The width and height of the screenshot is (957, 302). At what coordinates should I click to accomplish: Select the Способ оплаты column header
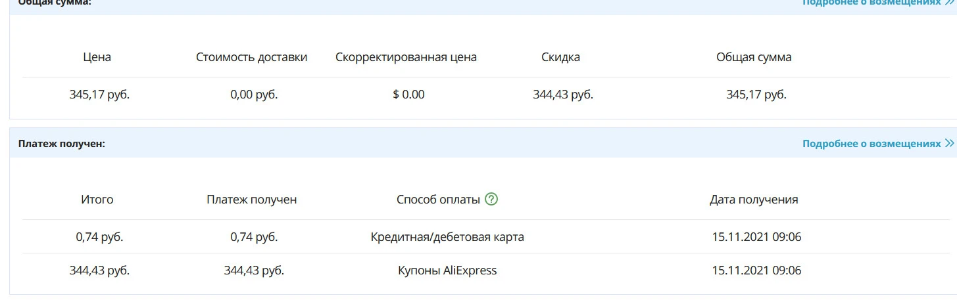pyautogui.click(x=439, y=200)
